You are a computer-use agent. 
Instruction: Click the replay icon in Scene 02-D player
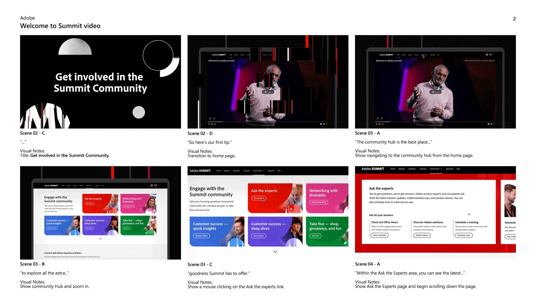[x=215, y=124]
